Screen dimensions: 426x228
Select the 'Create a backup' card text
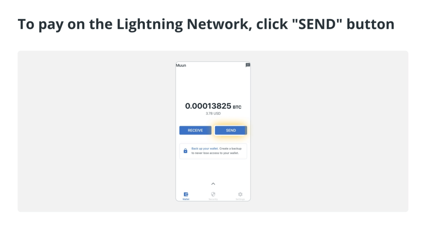(x=230, y=148)
